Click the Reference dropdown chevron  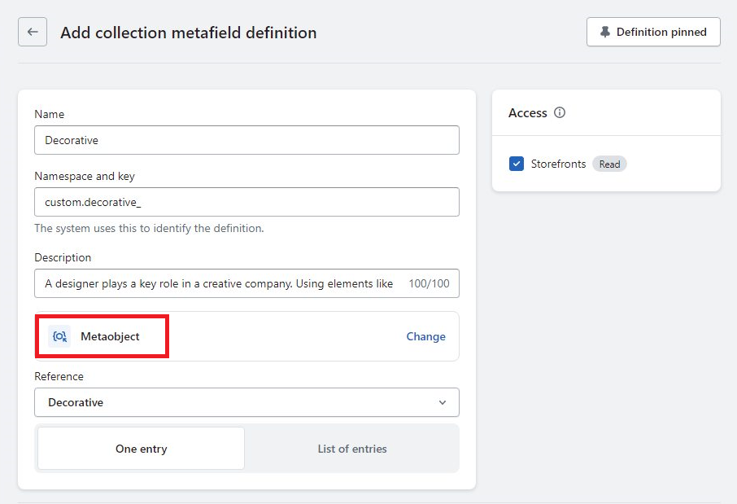[x=443, y=402]
